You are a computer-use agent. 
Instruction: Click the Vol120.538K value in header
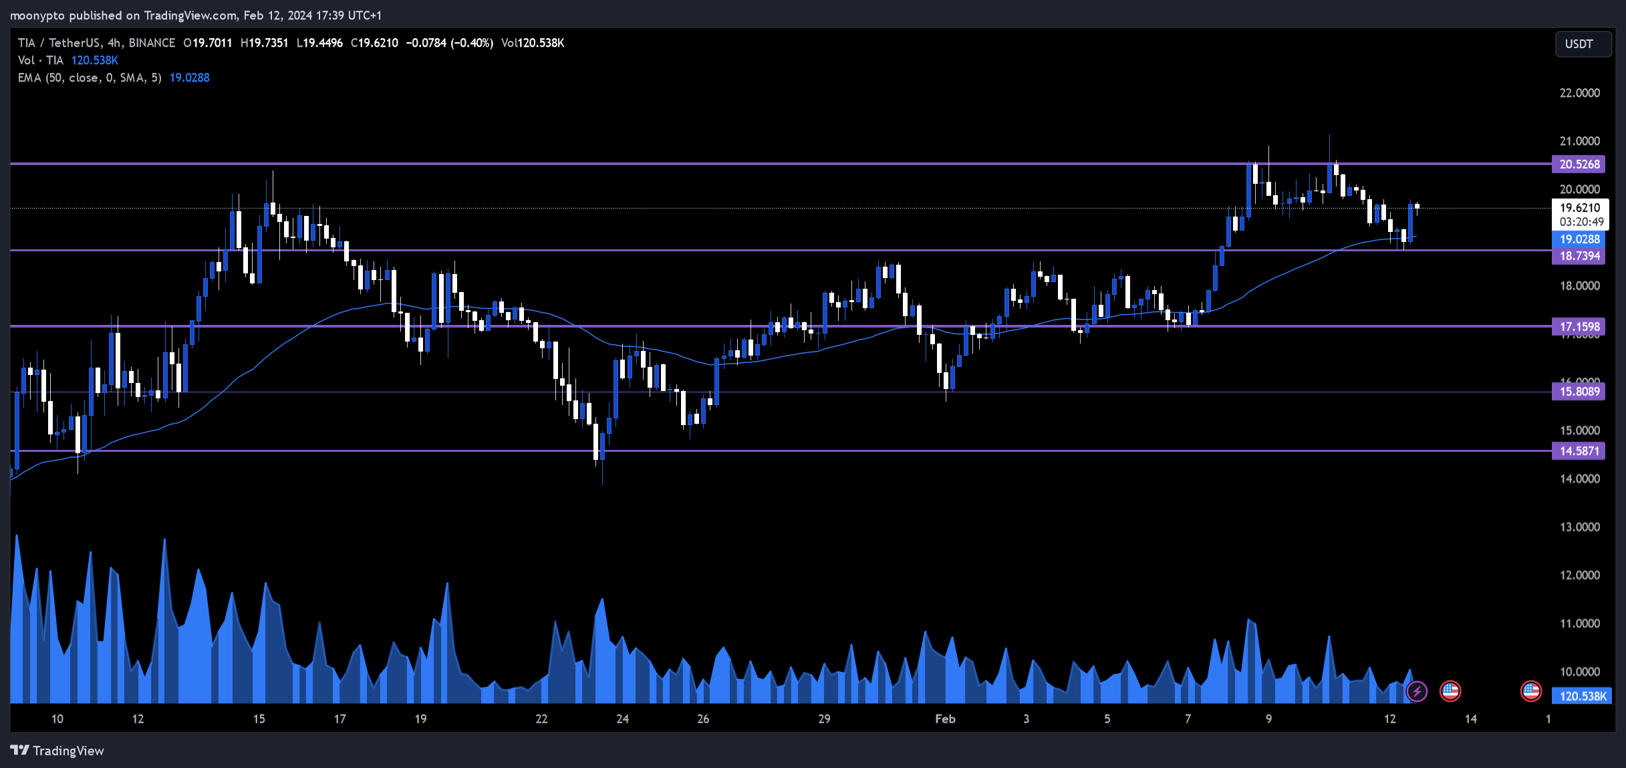533,43
